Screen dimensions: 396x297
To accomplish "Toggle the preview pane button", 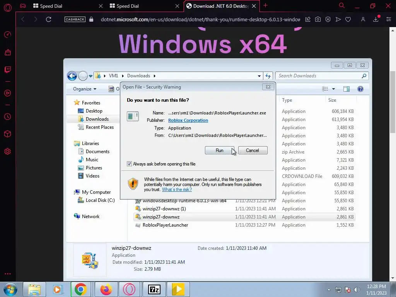I will click(346, 89).
